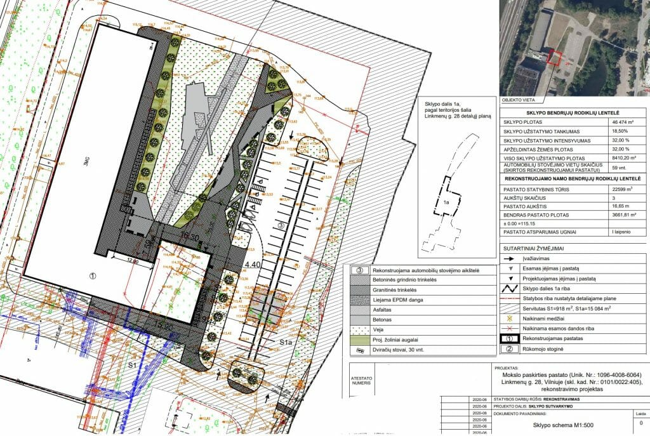
Task: Click the ③ stovėjimo aikštelė circled number
Action: [359, 270]
